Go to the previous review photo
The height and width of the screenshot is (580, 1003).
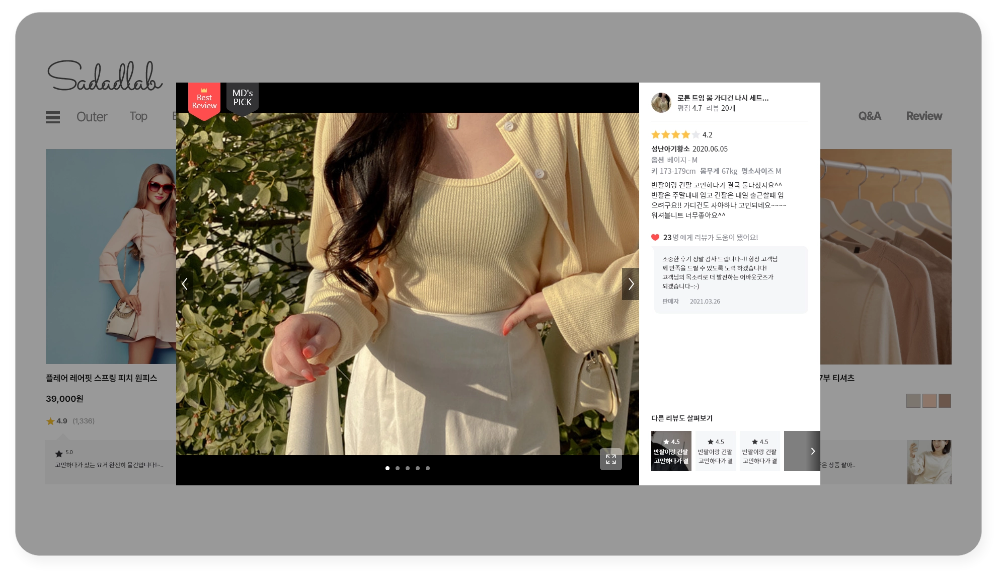pyautogui.click(x=185, y=284)
